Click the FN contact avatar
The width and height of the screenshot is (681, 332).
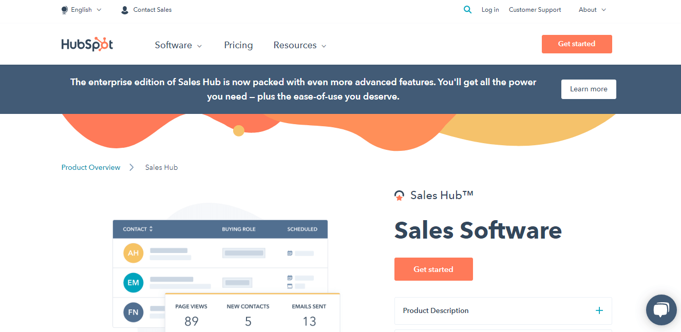pos(133,312)
